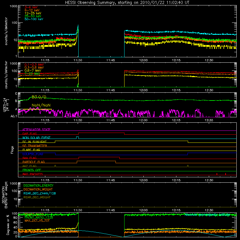Click the C tick label on GOES axis
Screen dimensions: 240x240
[x=16, y=94]
